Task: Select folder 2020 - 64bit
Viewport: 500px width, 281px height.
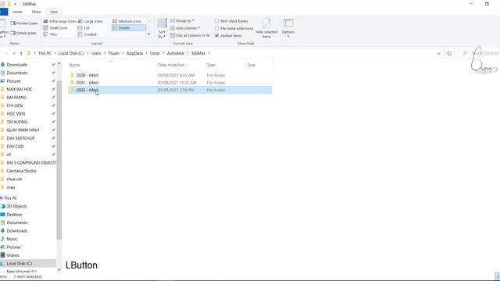Action: tap(170, 75)
